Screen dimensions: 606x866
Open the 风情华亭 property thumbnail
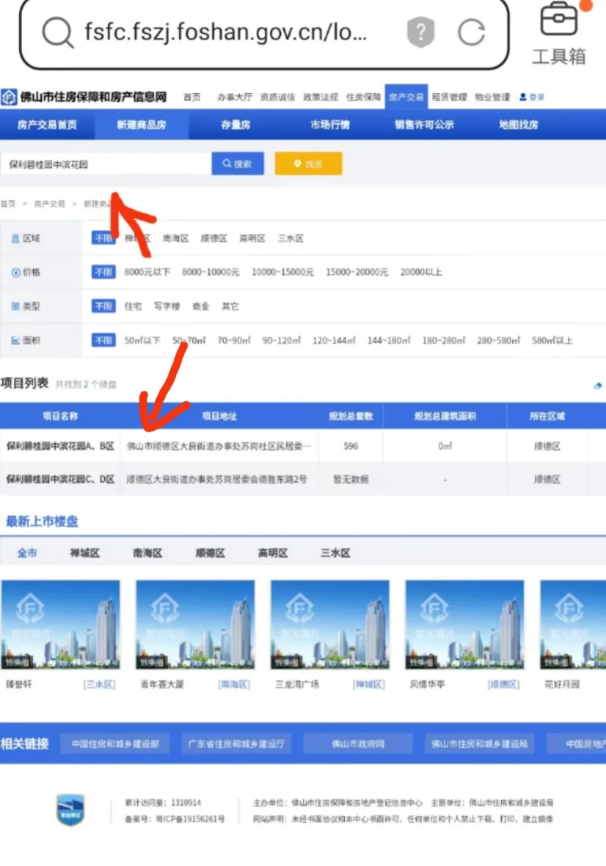click(464, 625)
